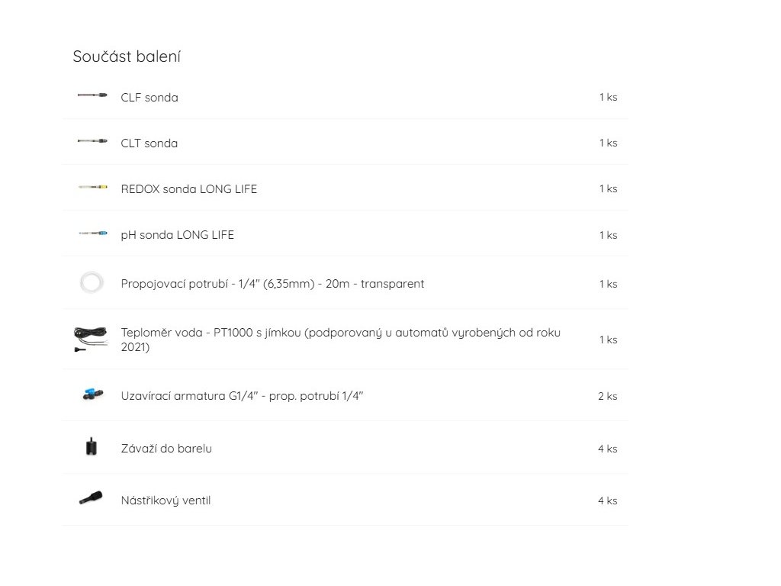
Task: Select Uzavírací armatura G1/4" item
Action: (242, 396)
